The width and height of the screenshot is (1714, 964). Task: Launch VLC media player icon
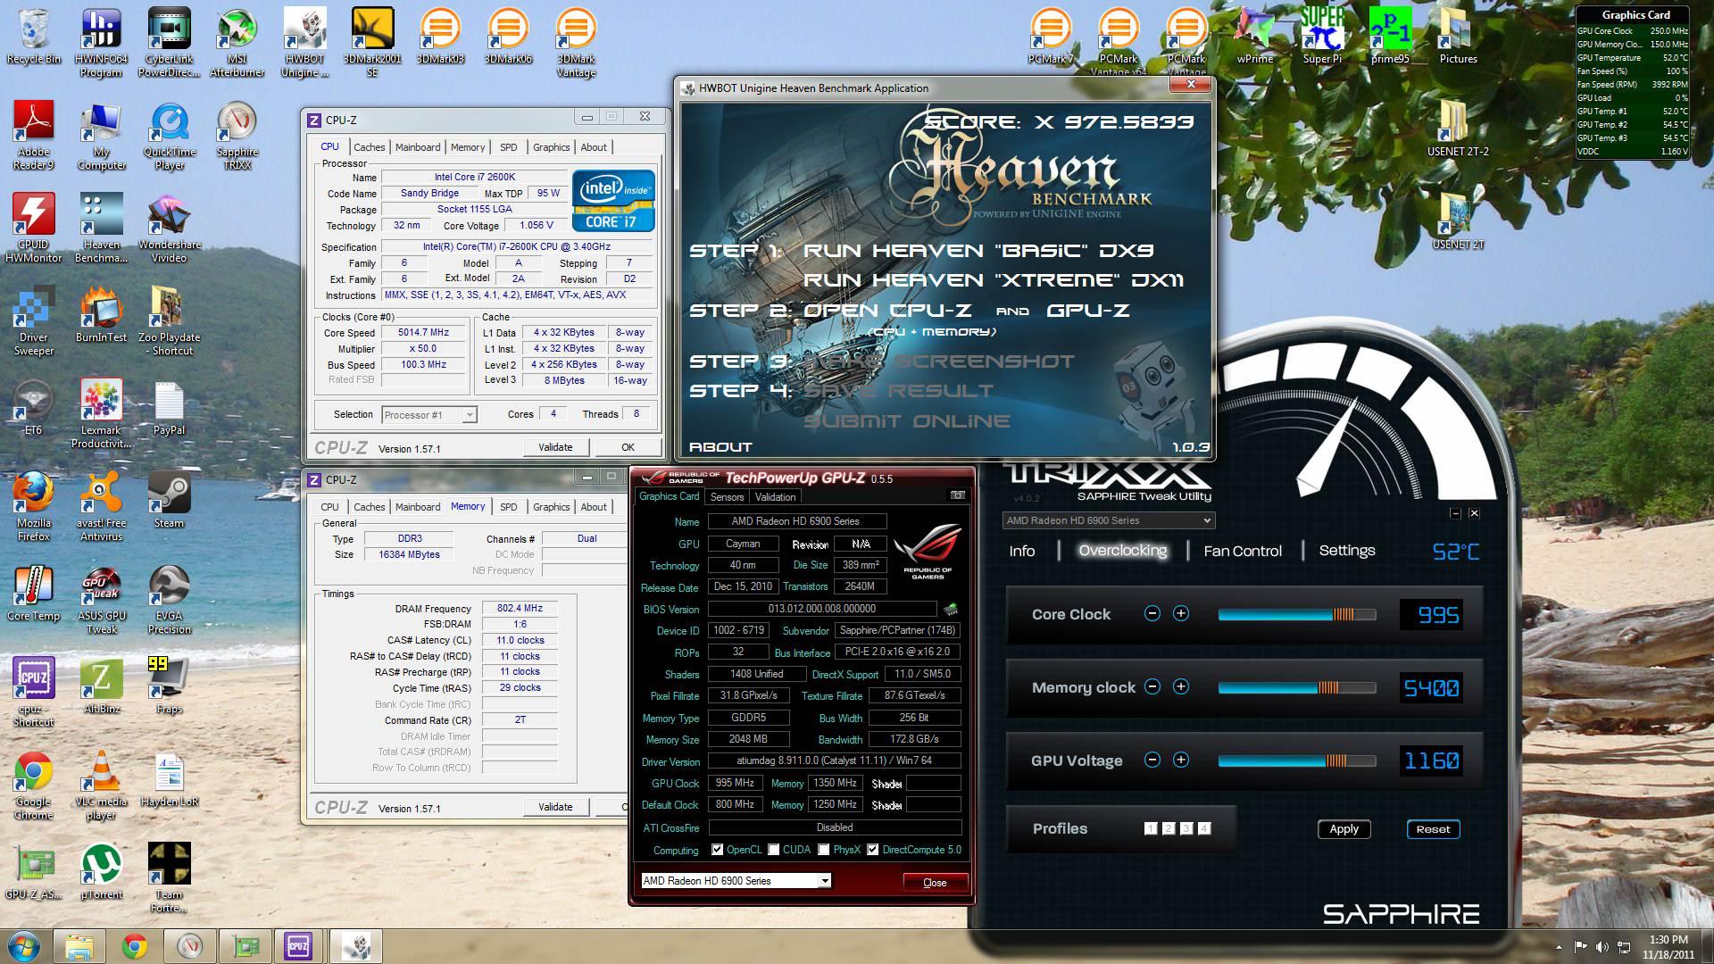(101, 785)
